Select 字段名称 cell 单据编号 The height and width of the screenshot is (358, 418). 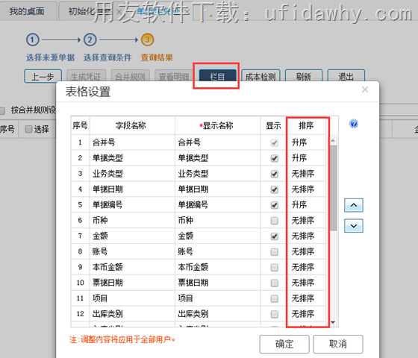click(x=132, y=205)
